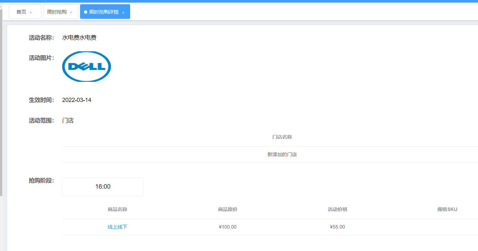Click the 新添加的门店 store row
Viewport: 478px width, 251px height.
(270, 155)
